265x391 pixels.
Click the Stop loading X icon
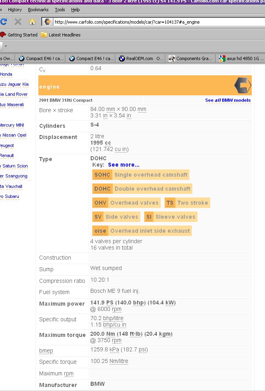pos(18,22)
